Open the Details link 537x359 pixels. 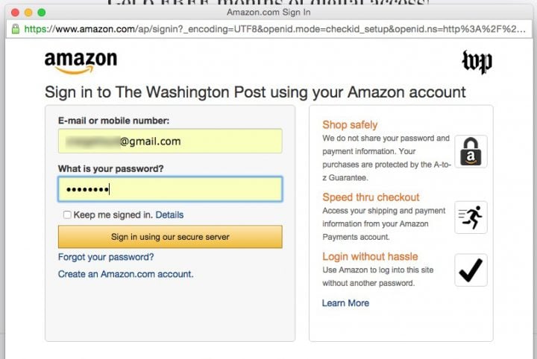pos(169,215)
